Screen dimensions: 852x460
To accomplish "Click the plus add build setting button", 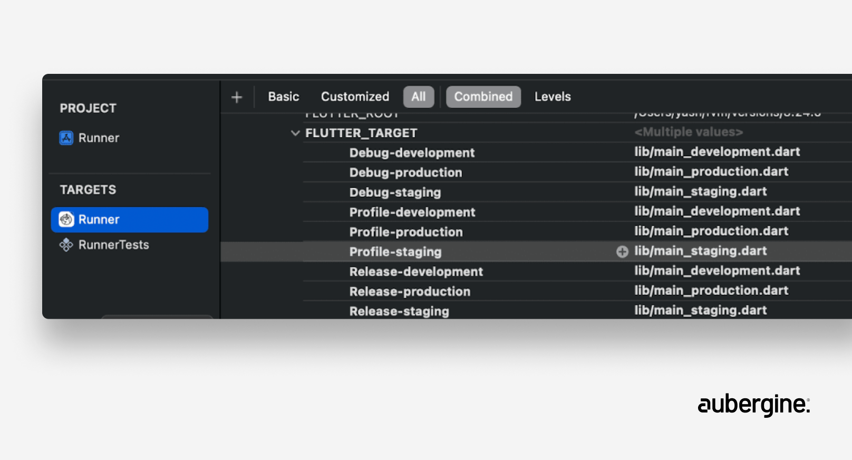I will pos(237,97).
